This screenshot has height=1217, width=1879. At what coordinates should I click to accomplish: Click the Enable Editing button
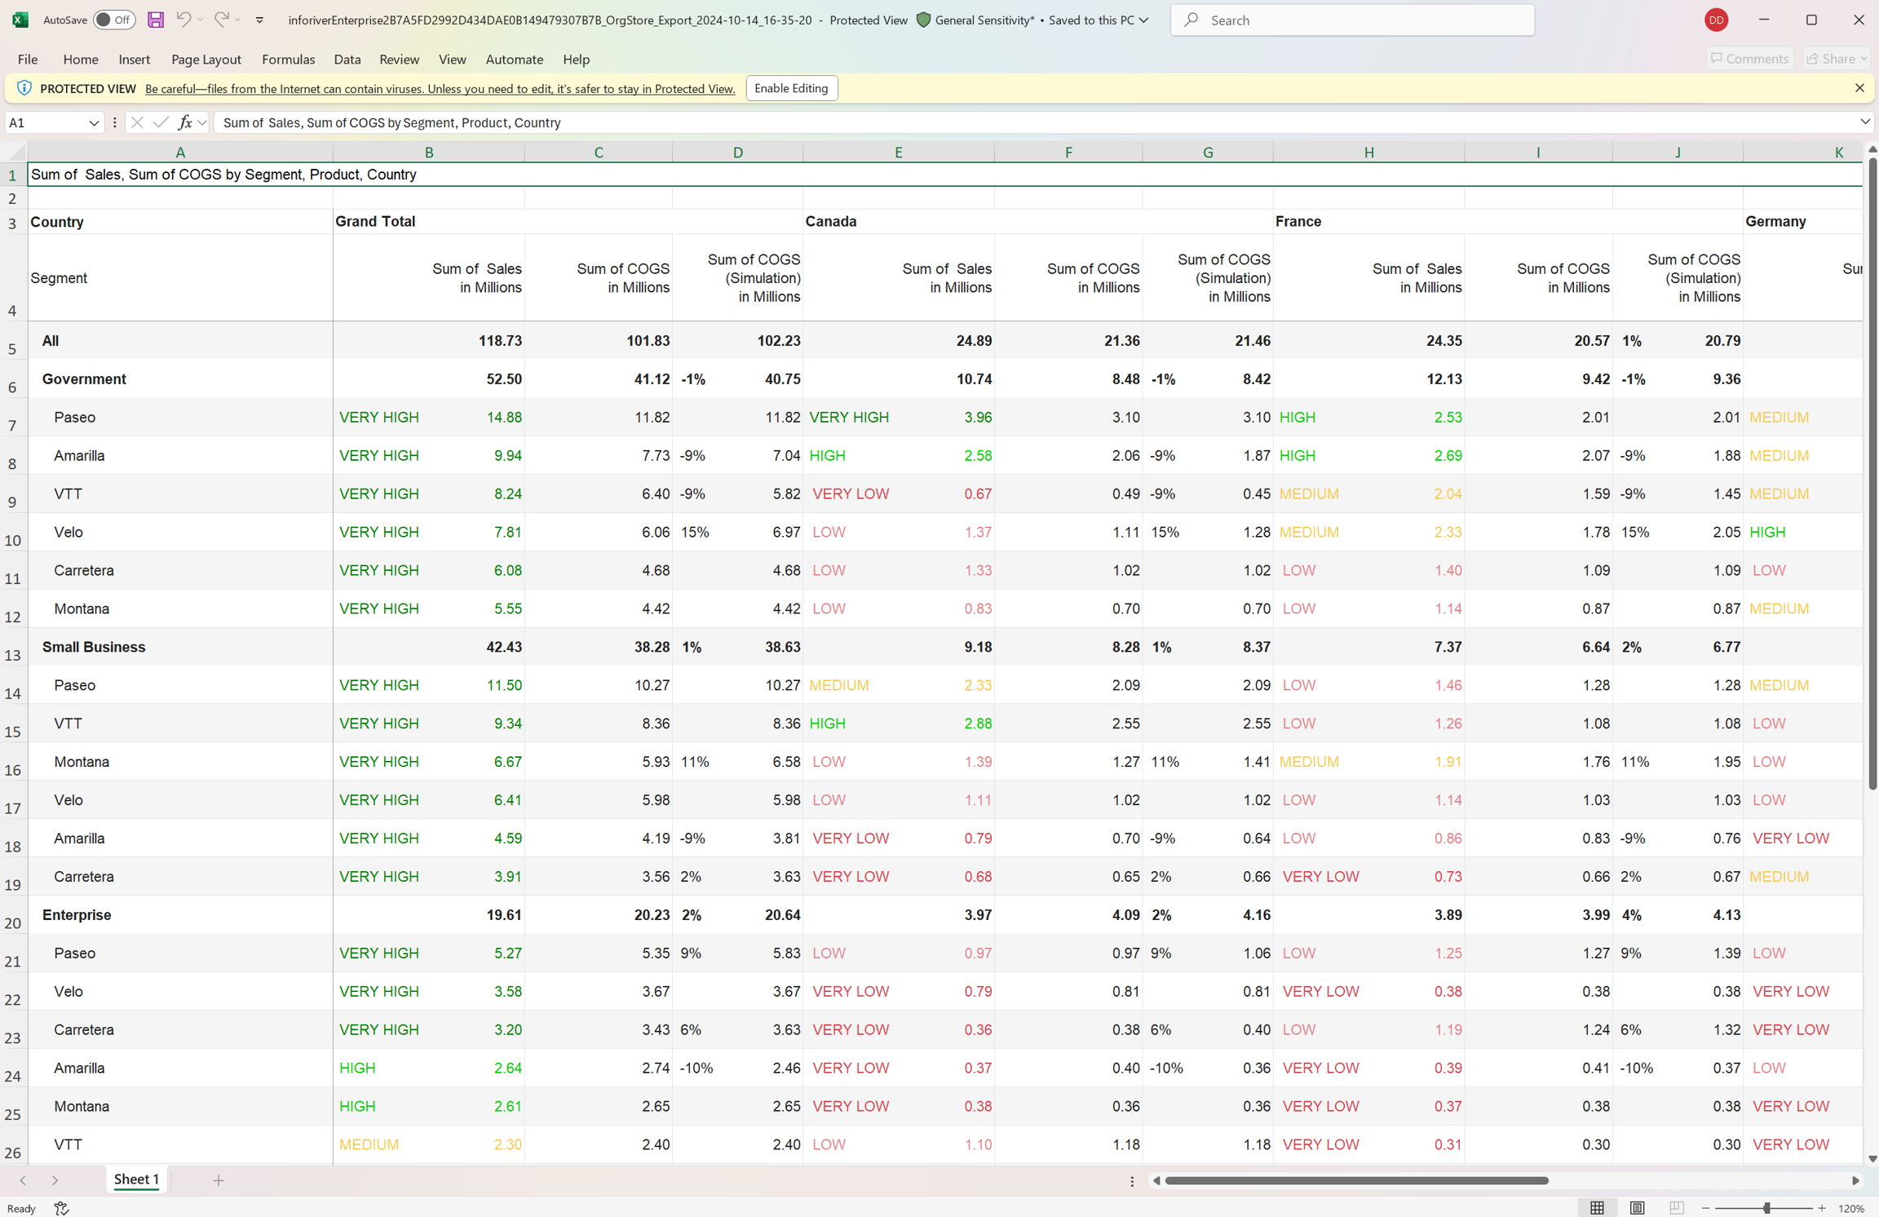click(790, 88)
